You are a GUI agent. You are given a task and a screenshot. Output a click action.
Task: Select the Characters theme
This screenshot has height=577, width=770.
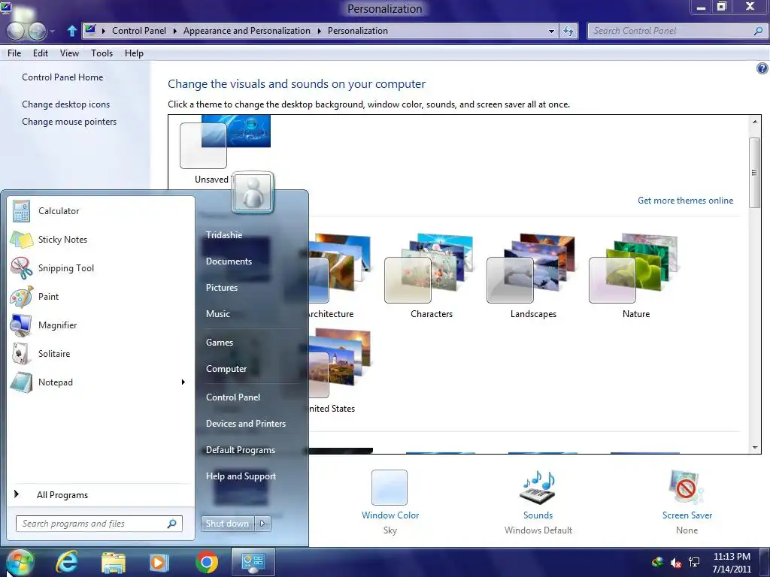pyautogui.click(x=431, y=276)
